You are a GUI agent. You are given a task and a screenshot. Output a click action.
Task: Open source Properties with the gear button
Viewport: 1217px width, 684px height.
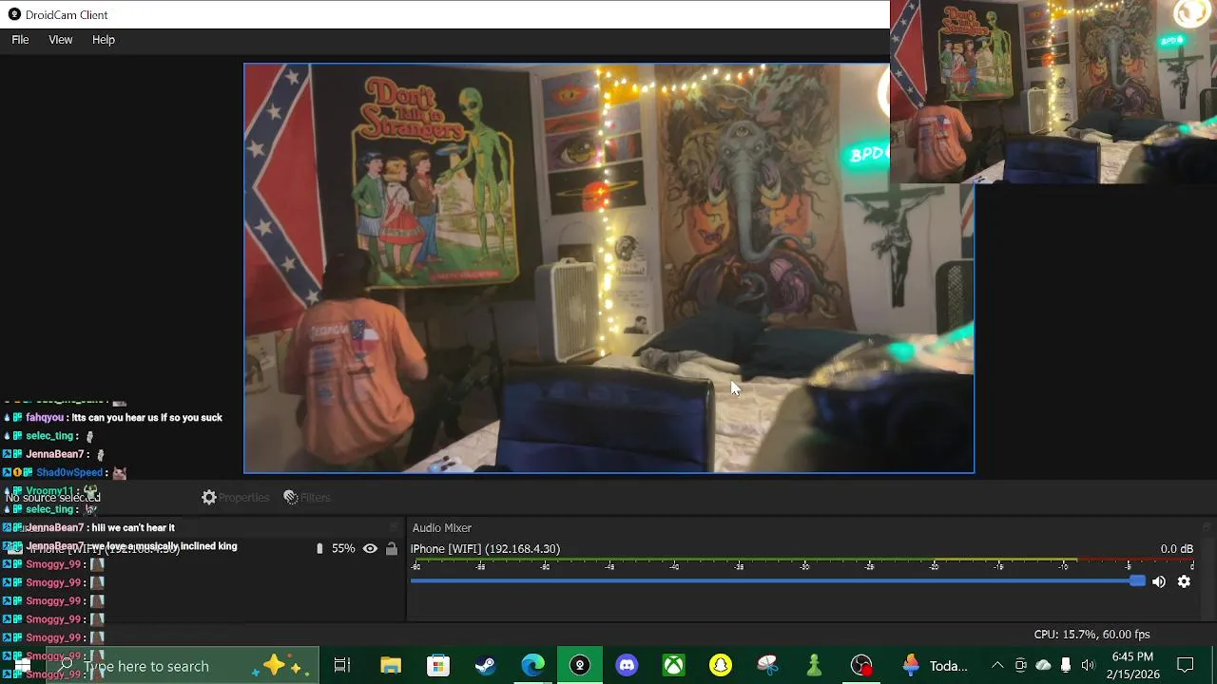[x=235, y=498]
